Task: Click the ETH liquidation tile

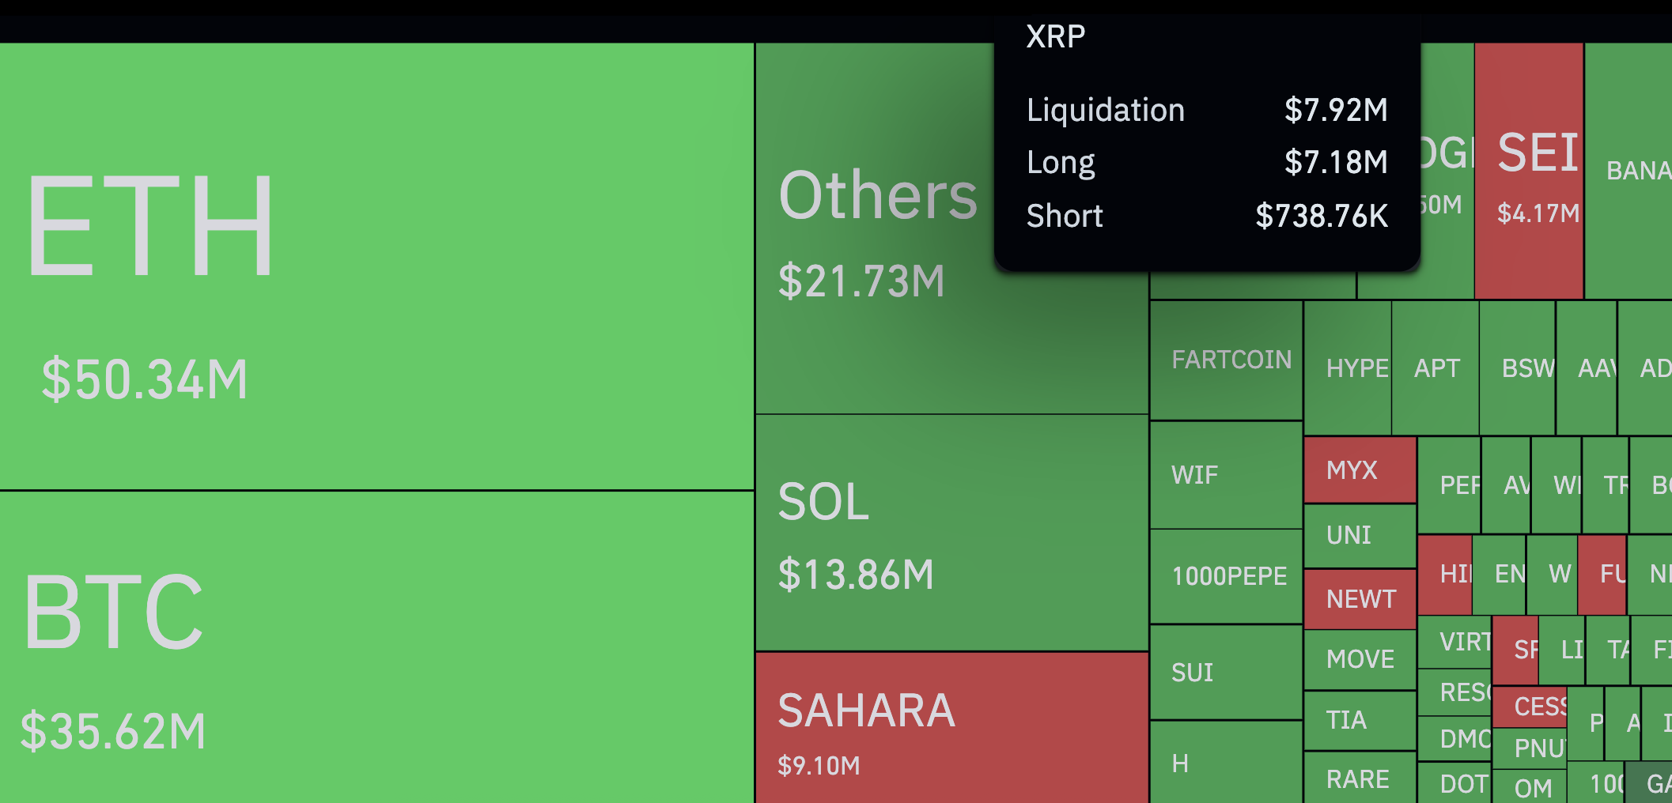Action: (x=376, y=266)
